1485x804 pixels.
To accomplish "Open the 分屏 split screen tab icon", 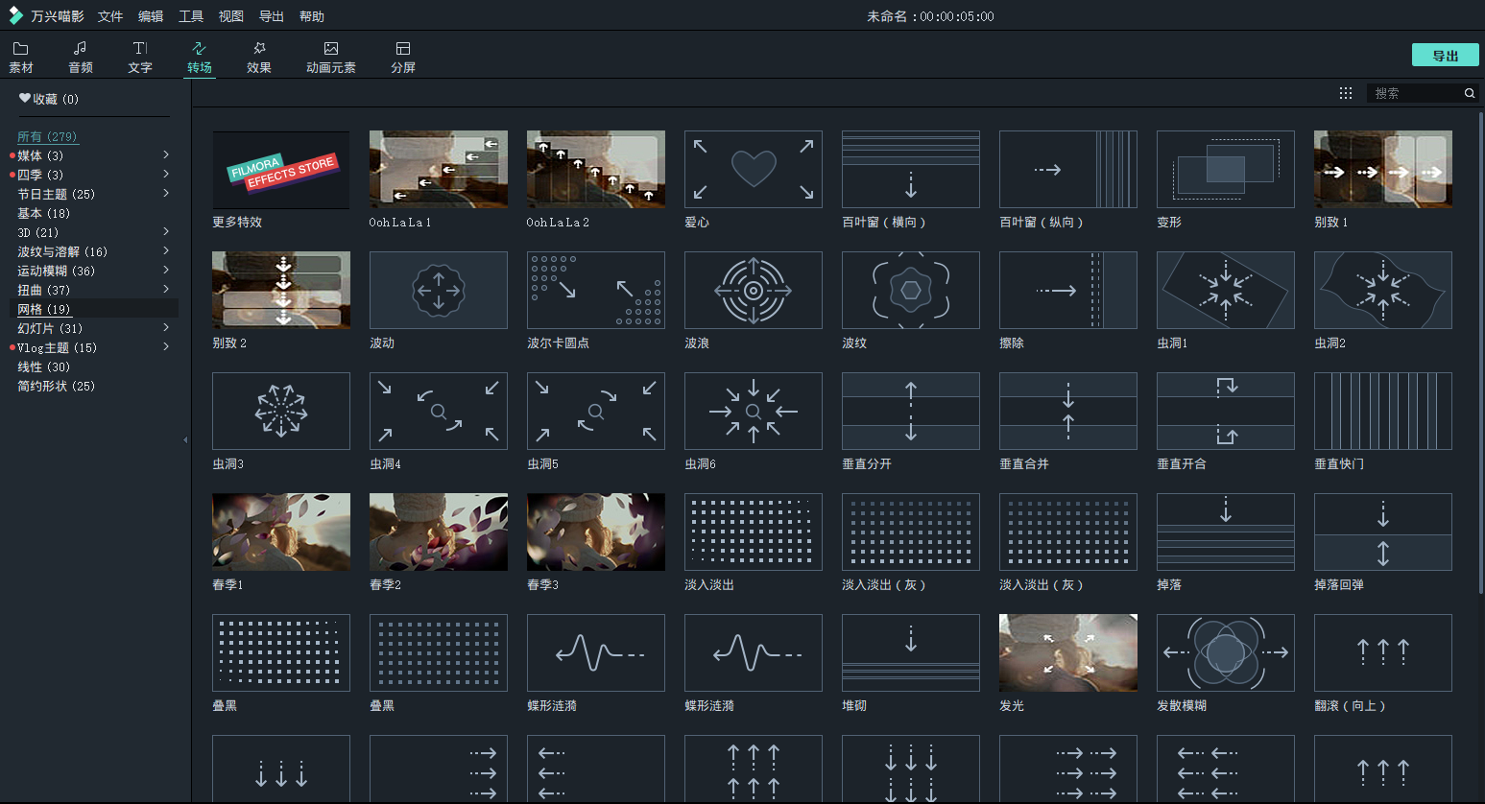I will [x=403, y=49].
